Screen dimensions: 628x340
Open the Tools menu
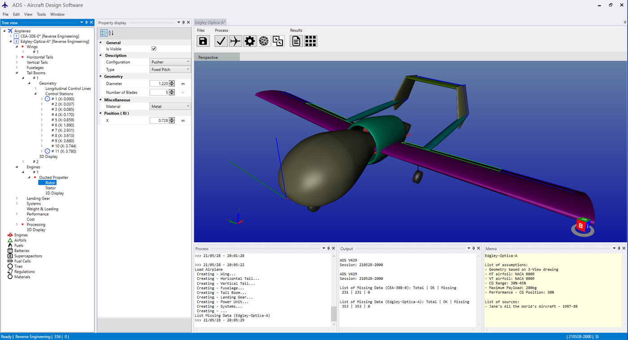pyautogui.click(x=41, y=14)
